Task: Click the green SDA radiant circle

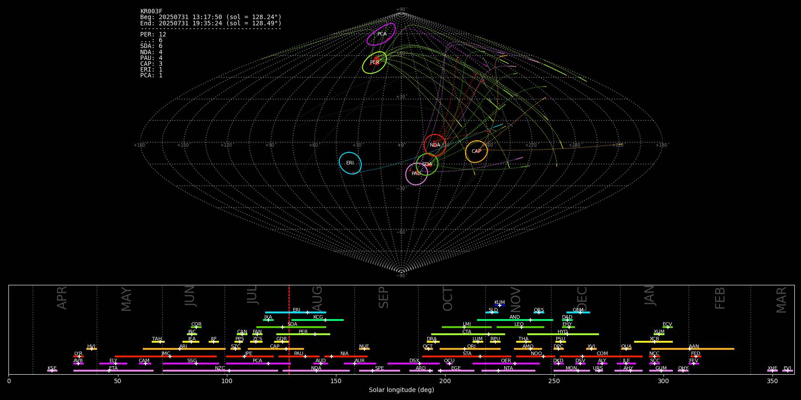Action: [x=427, y=164]
